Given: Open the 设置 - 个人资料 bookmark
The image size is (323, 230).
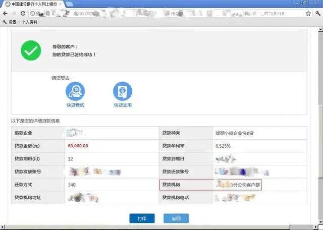Looking at the screenshot, I should [x=20, y=22].
